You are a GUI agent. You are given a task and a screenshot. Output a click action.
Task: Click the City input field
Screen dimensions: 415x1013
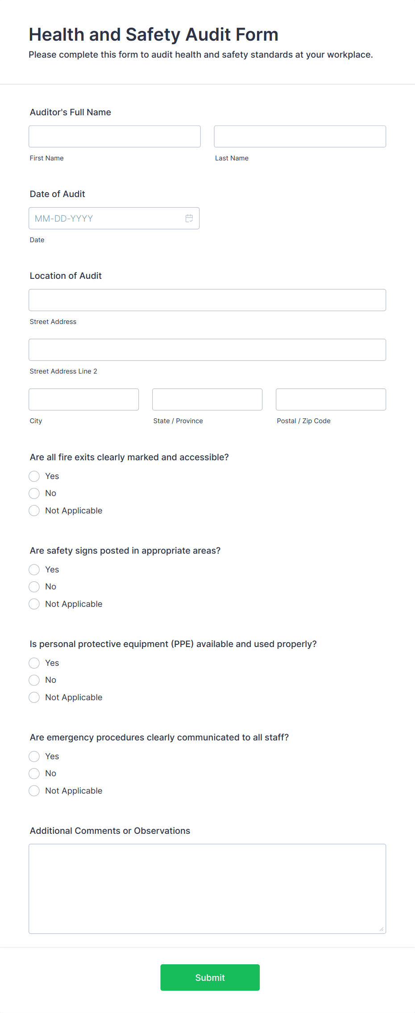83,399
